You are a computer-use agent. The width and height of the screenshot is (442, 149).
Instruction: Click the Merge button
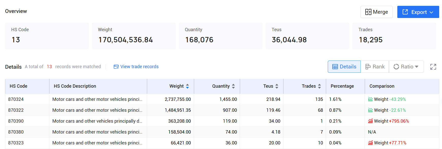click(x=376, y=12)
